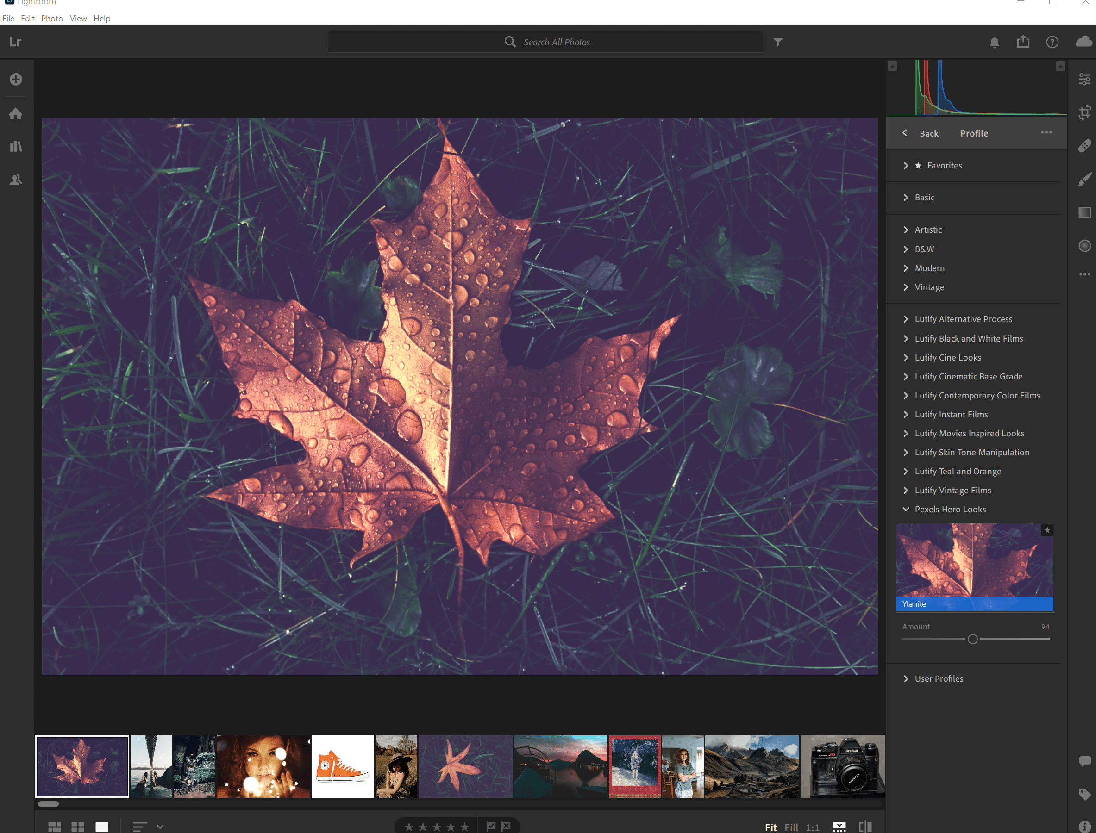Open the View menu
This screenshot has width=1096, height=833.
click(x=78, y=19)
